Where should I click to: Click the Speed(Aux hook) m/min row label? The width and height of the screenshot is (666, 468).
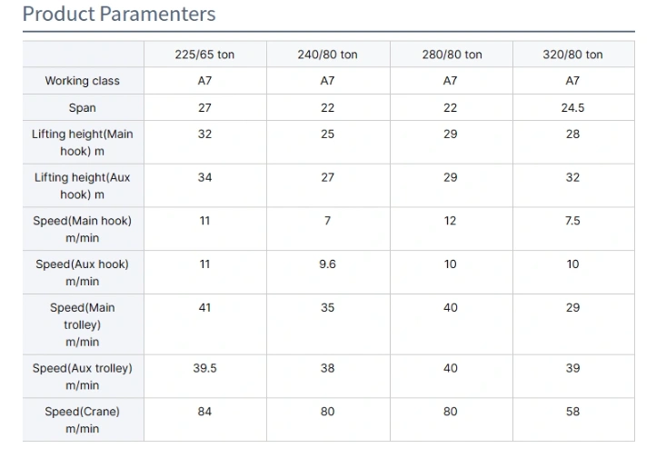[83, 273]
